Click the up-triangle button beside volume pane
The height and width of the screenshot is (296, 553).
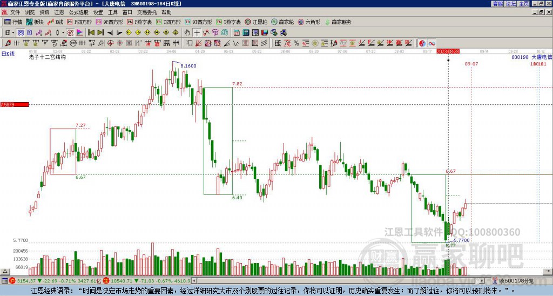coord(5,271)
